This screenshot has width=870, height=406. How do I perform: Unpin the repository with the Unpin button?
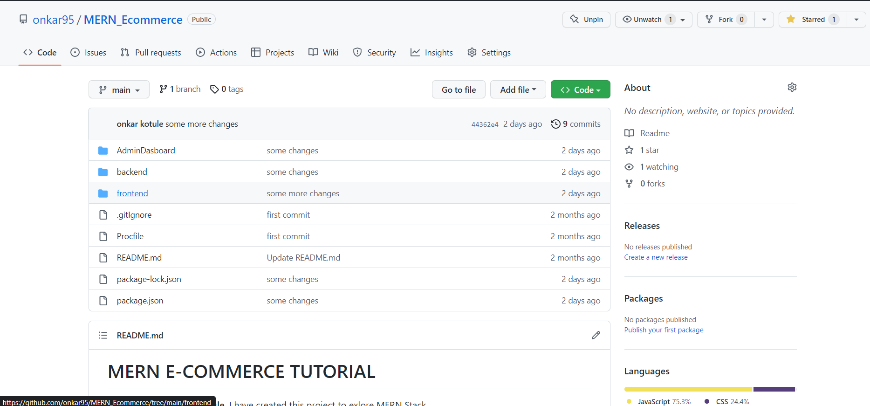tap(586, 20)
